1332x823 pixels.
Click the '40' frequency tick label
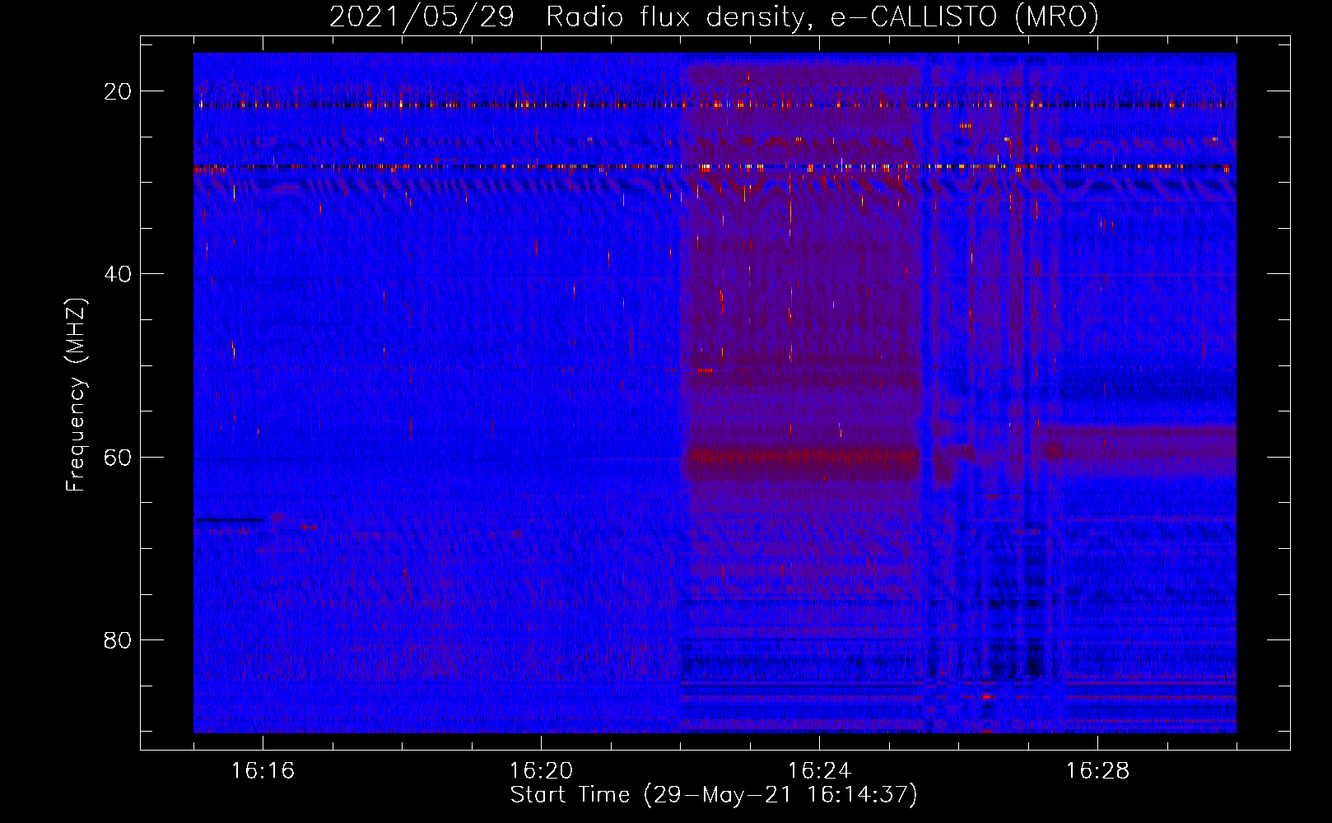tap(118, 274)
